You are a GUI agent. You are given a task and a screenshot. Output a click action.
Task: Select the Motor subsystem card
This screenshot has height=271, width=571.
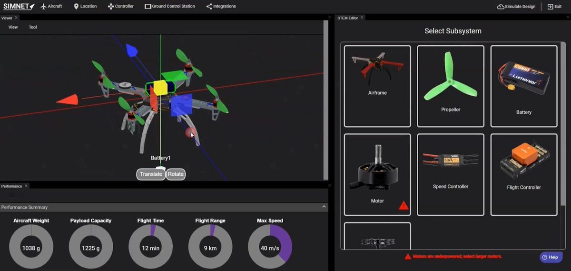point(377,175)
